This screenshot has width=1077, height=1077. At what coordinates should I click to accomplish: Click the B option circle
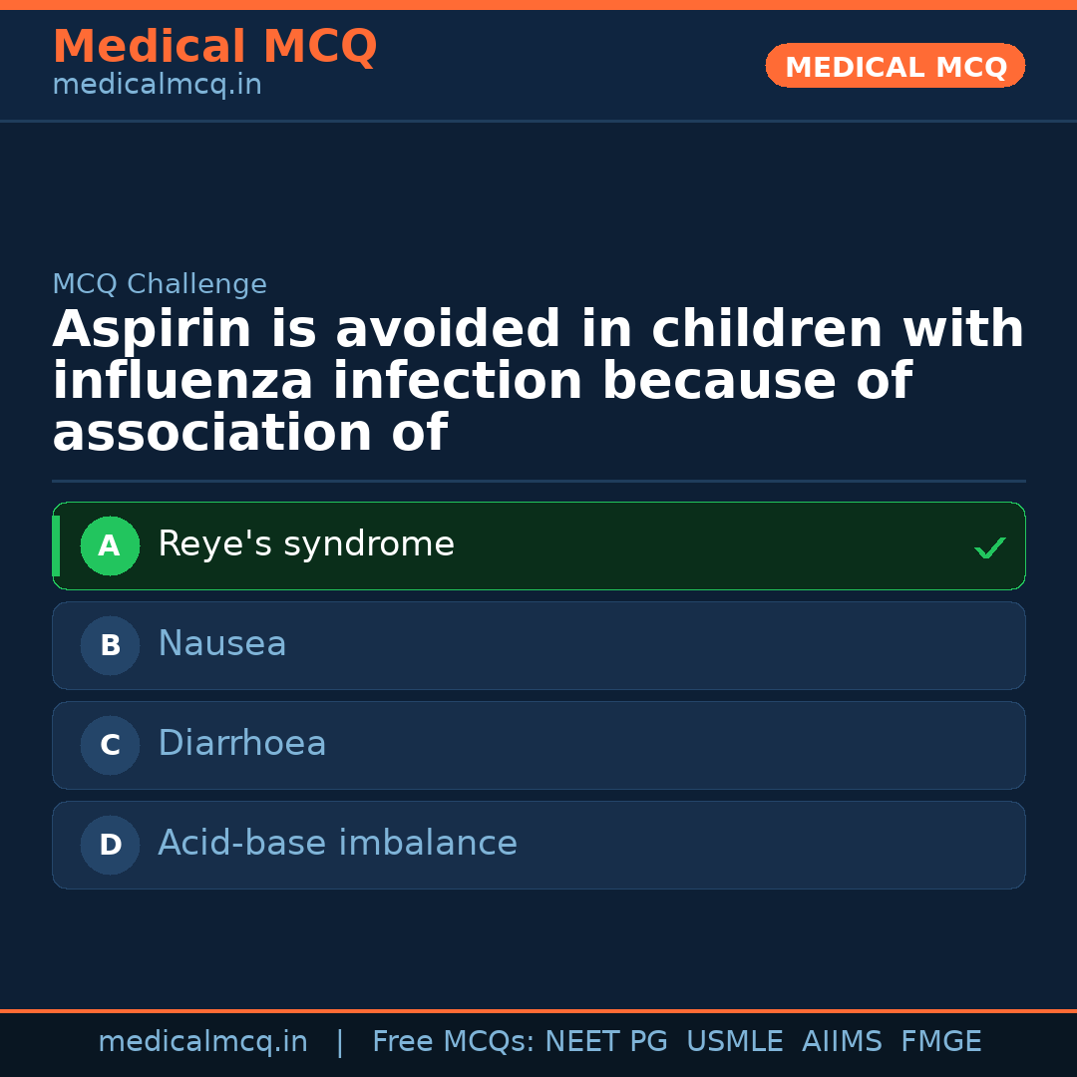[x=110, y=645]
